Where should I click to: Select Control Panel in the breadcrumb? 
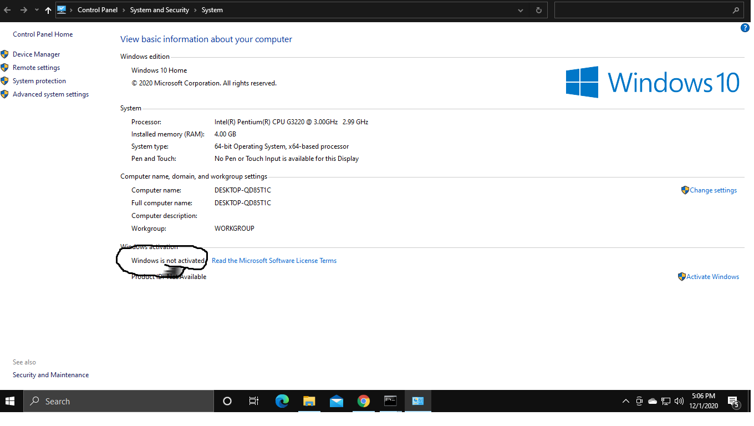[x=98, y=10]
